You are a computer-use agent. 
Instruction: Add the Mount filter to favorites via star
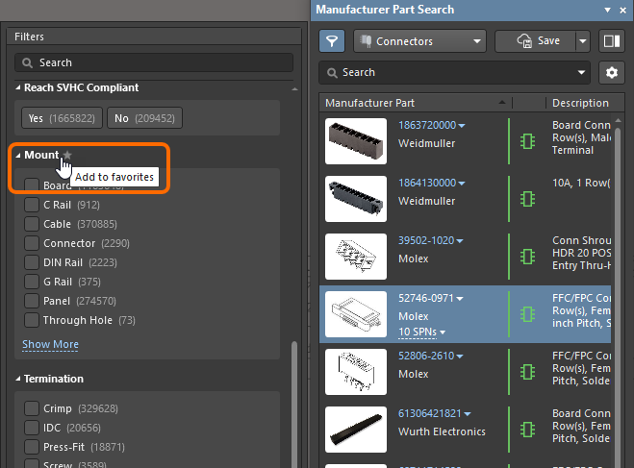click(67, 155)
